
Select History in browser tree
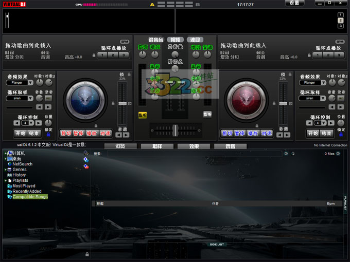pyautogui.click(x=19, y=175)
